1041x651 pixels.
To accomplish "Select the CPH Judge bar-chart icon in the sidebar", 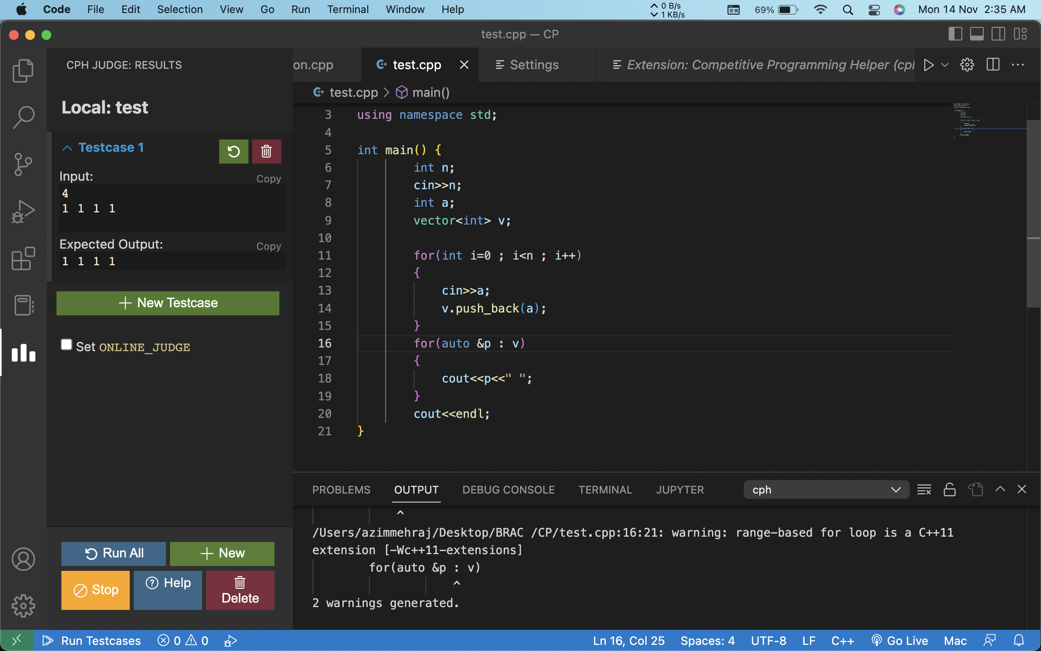I will pos(23,353).
